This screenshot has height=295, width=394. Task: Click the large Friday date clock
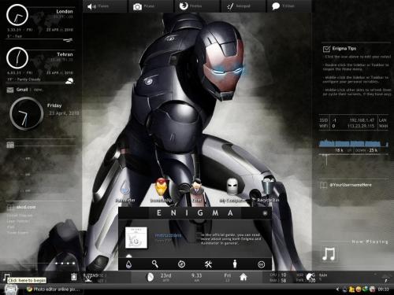[x=27, y=113]
